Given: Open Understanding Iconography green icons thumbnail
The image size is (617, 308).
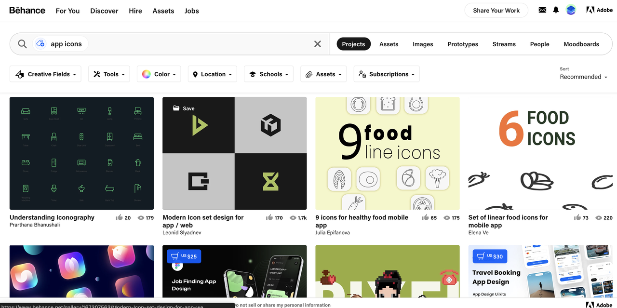Looking at the screenshot, I should 81,153.
